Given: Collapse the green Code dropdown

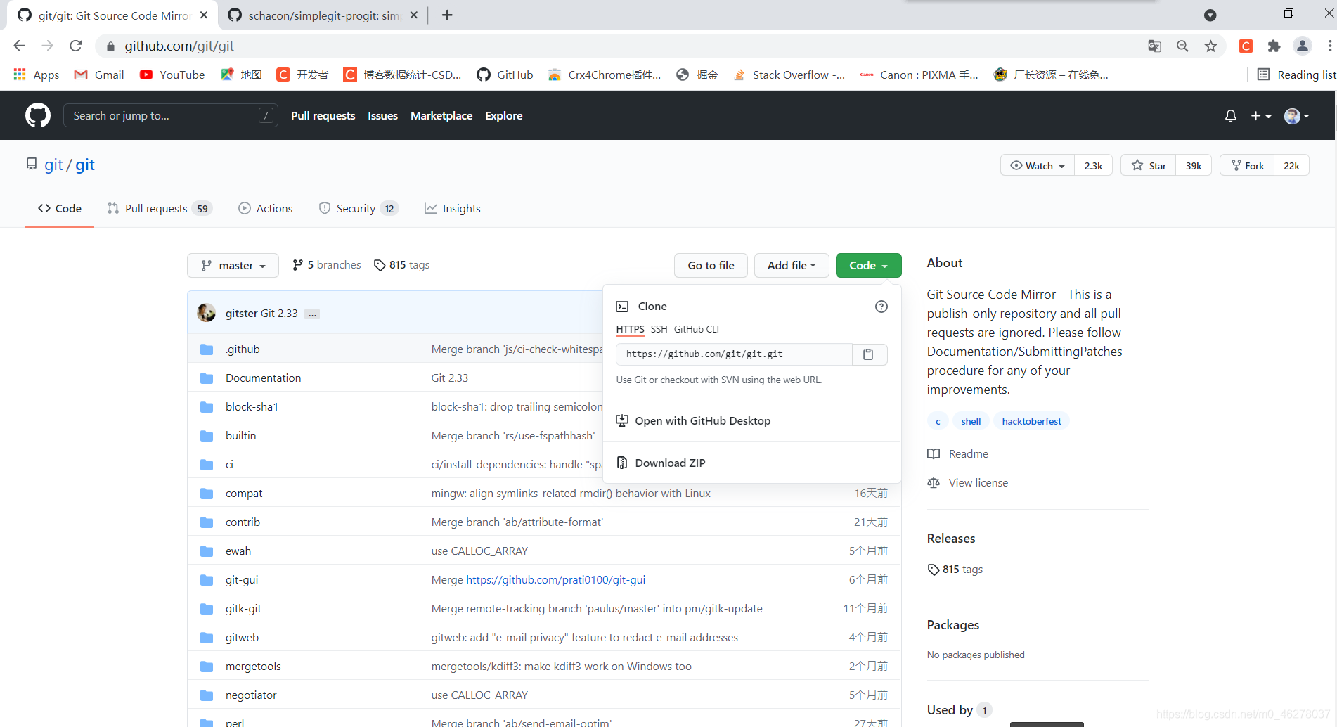Looking at the screenshot, I should point(868,266).
